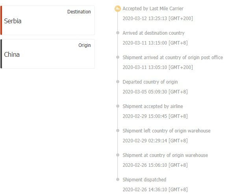Click the orange airplane icon at timeline top

click(x=117, y=9)
